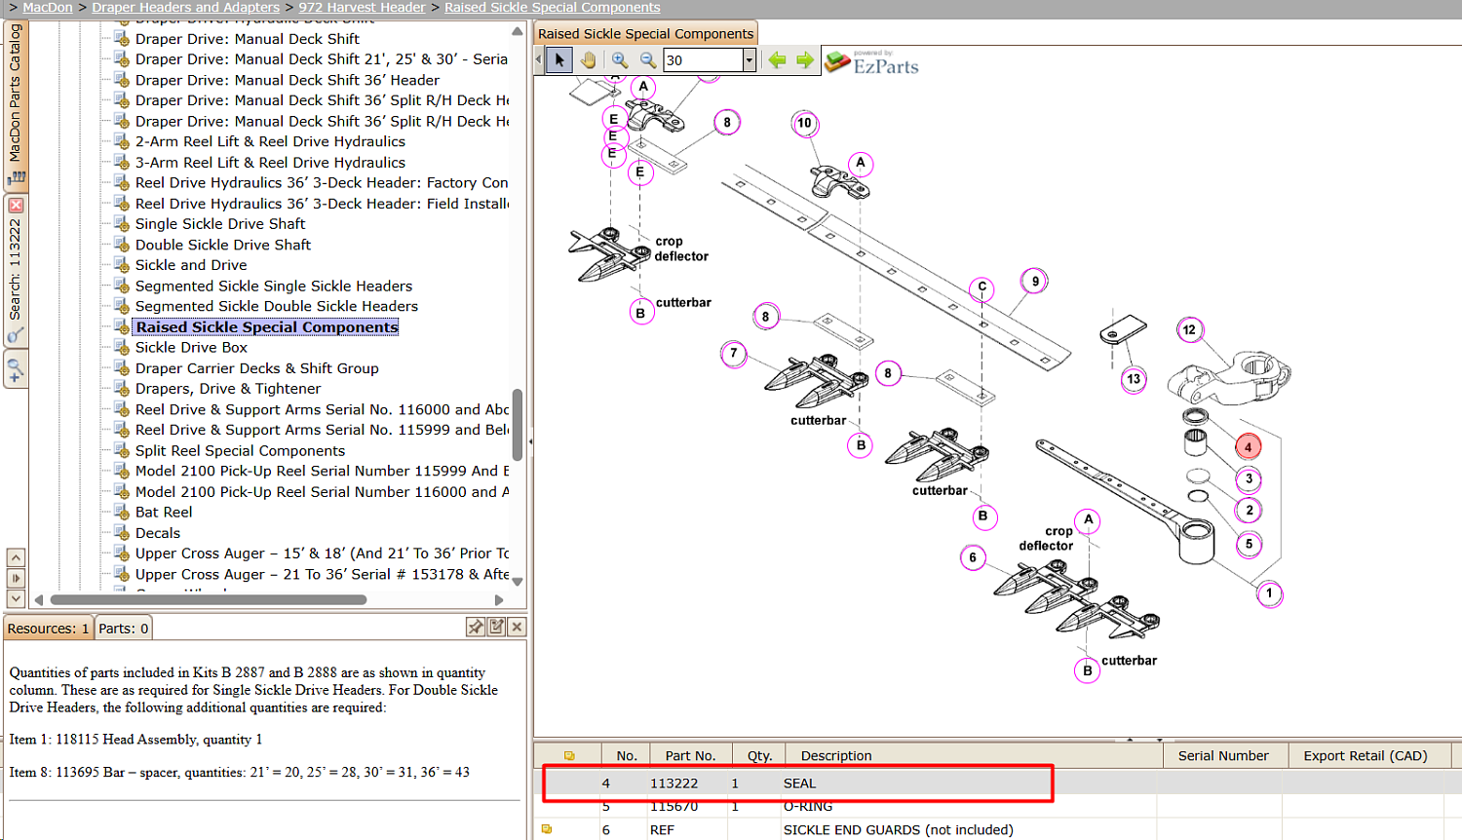The width and height of the screenshot is (1462, 840).
Task: Open new search with magnifier-plus icon
Action: [x=16, y=371]
